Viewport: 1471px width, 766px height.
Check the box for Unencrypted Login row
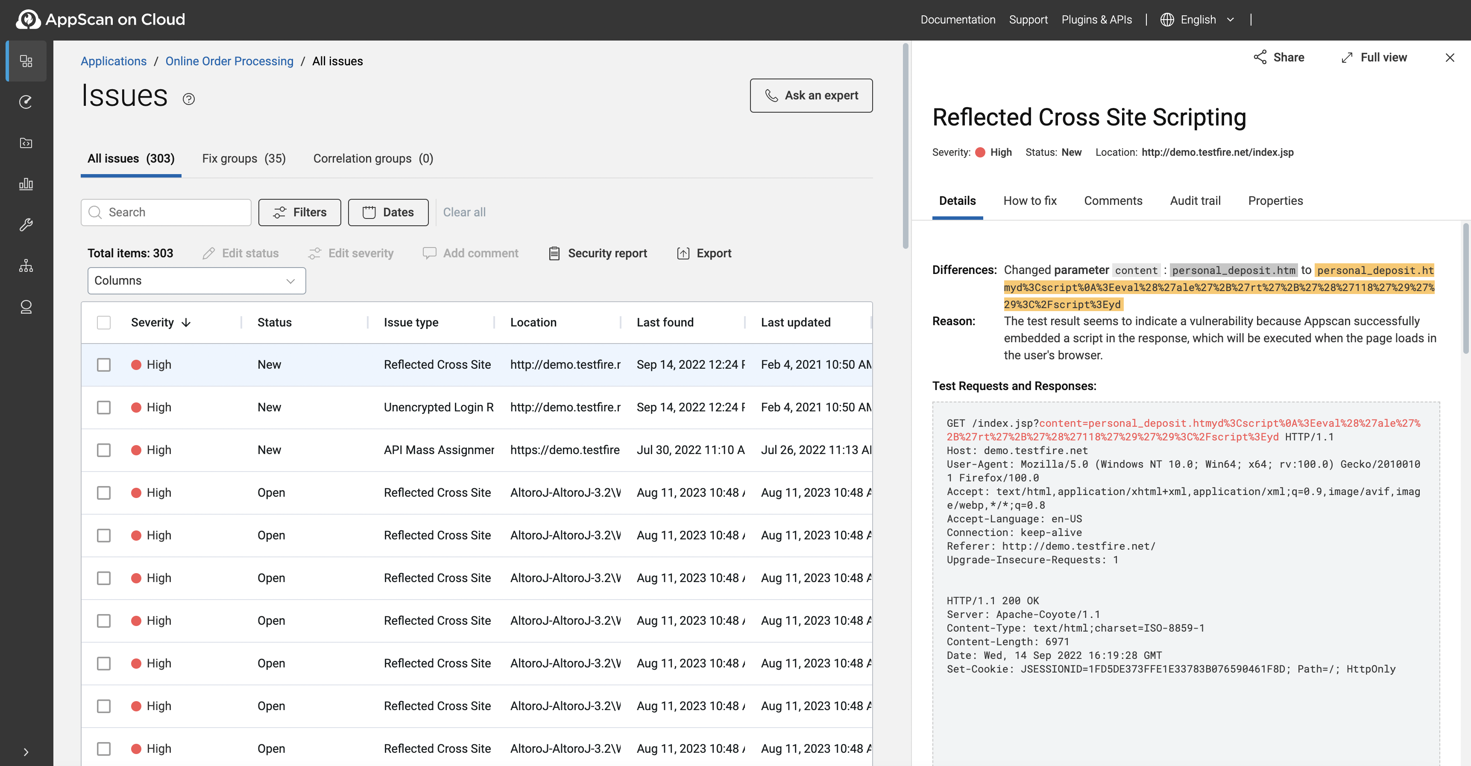click(x=103, y=407)
